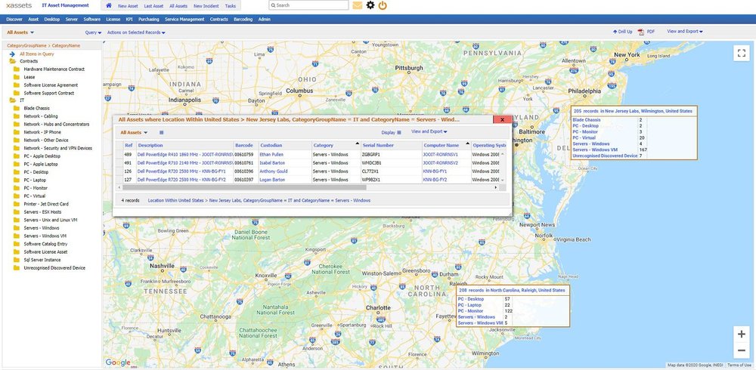Open the Google map Terms of Use link
This screenshot has height=370, width=756.
click(739, 365)
